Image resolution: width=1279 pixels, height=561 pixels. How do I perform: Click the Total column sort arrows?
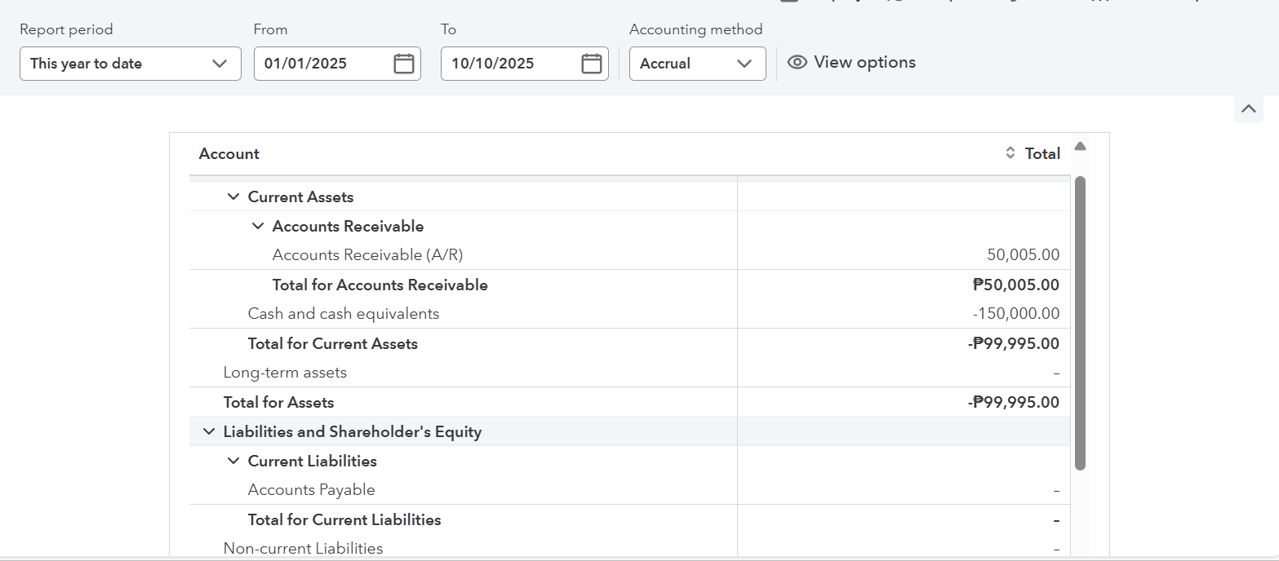click(1010, 153)
